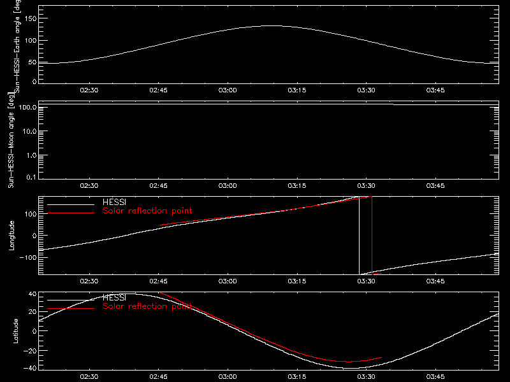Click the Sun-HESSI-Earth angle axis title

(x=17, y=46)
